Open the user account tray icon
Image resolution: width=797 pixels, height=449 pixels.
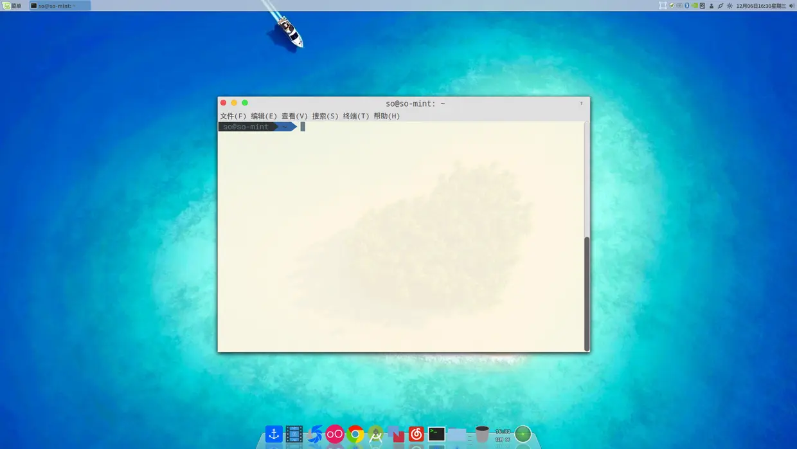click(x=712, y=6)
